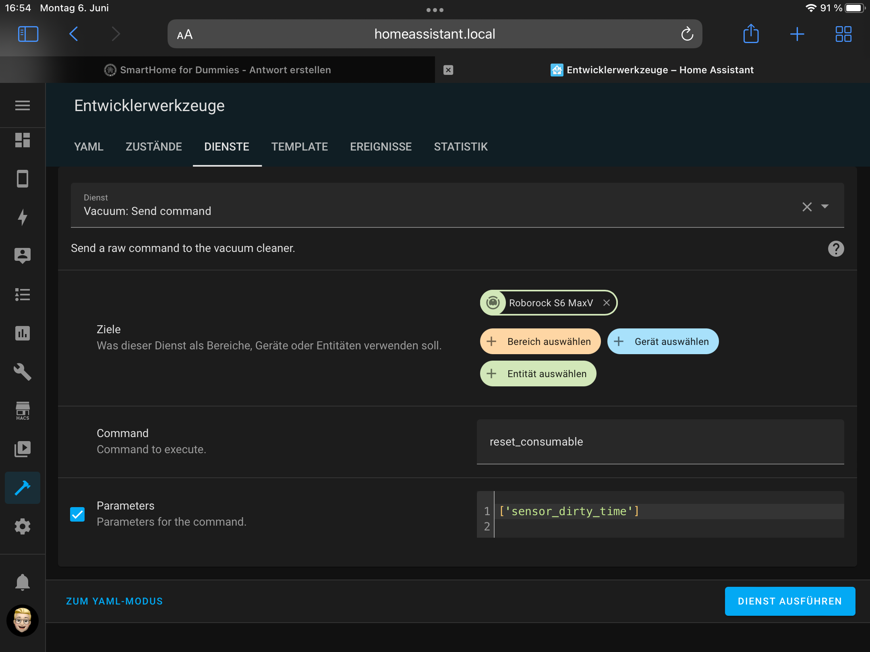Click DIENST AUSFÜHREN button
This screenshot has width=870, height=652.
[789, 601]
